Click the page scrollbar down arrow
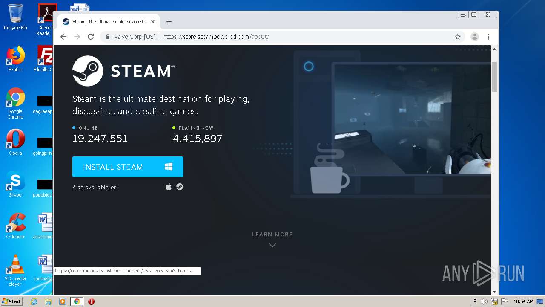 coord(494,292)
